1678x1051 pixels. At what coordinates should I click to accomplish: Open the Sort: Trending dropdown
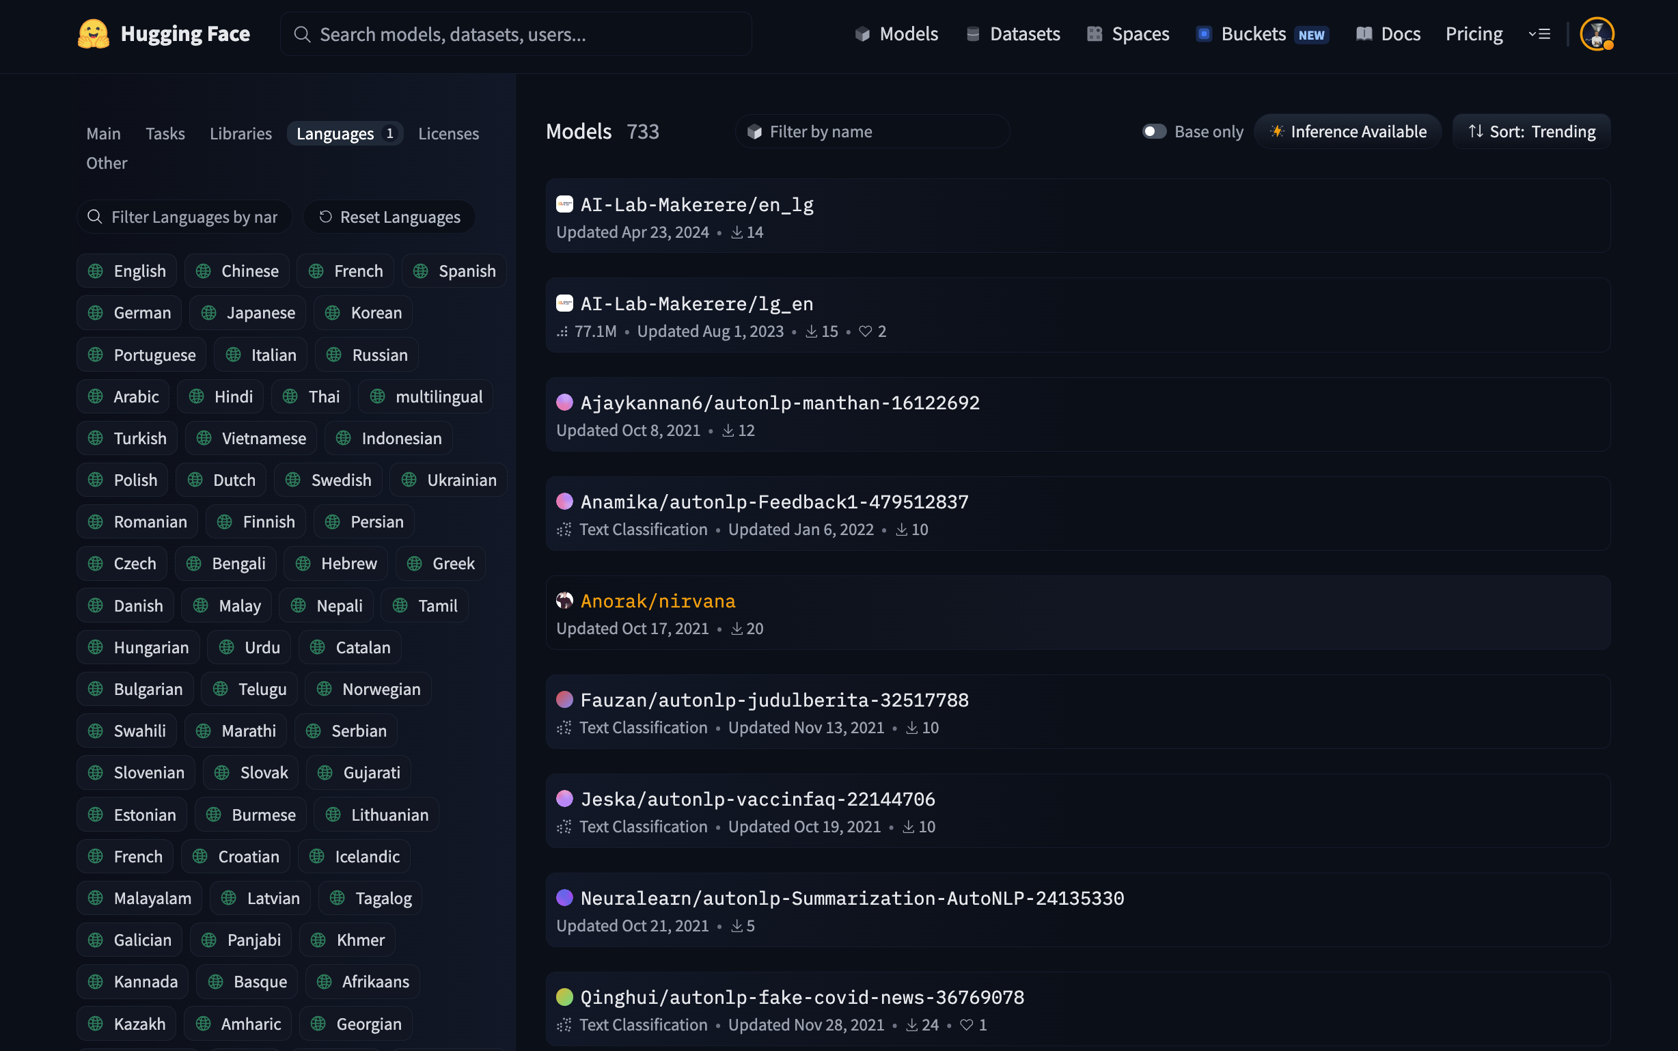click(x=1531, y=131)
